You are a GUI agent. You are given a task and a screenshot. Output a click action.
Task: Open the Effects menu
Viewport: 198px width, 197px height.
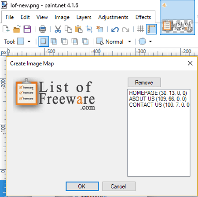tap(143, 17)
